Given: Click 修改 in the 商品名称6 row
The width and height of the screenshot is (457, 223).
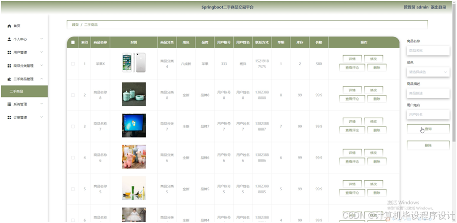Looking at the screenshot, I should tap(373, 153).
